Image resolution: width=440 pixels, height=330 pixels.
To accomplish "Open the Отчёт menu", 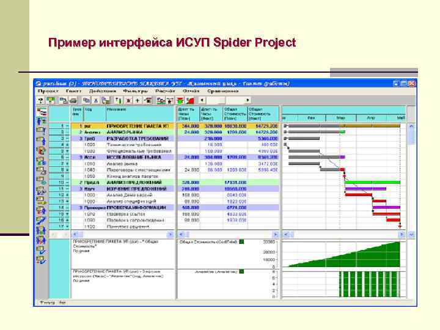I will pyautogui.click(x=191, y=91).
